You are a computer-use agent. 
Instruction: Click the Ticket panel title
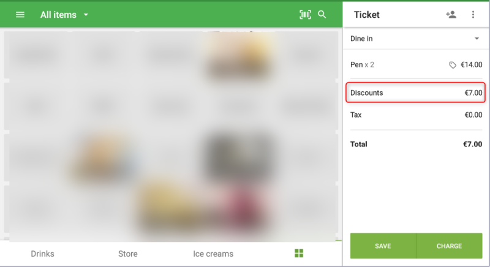(367, 15)
